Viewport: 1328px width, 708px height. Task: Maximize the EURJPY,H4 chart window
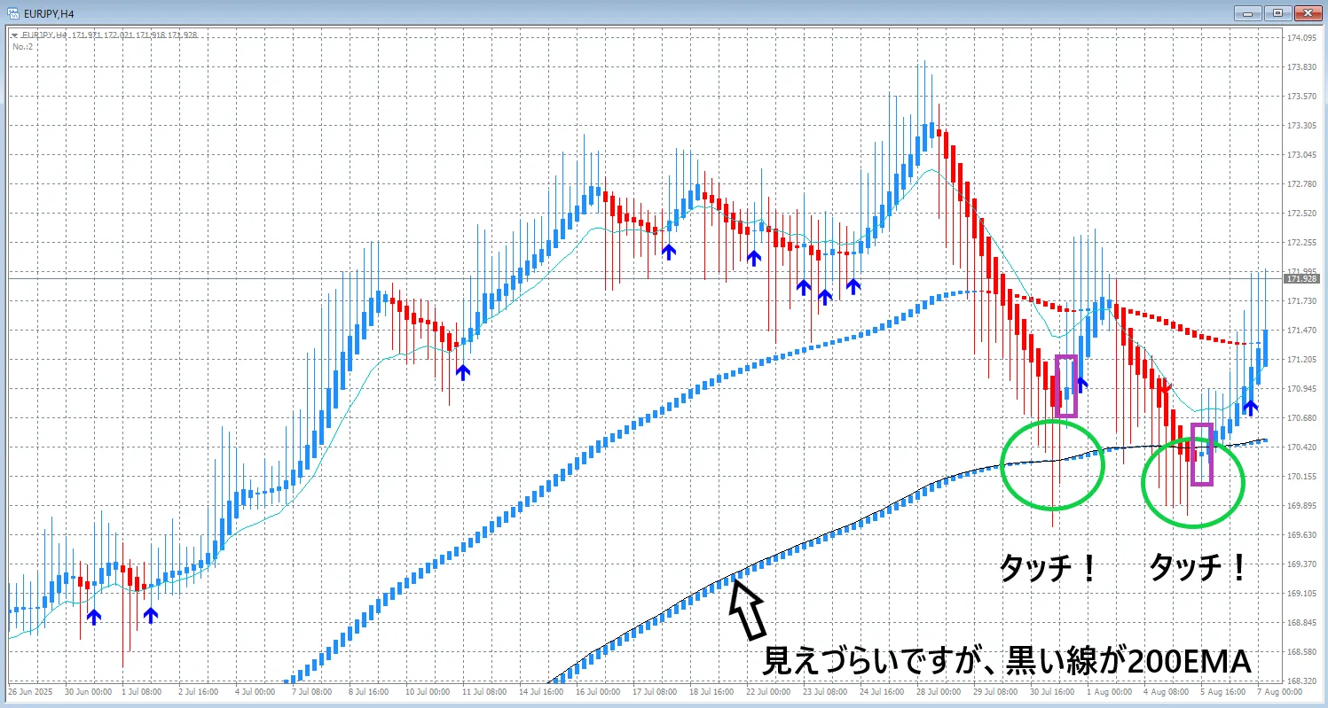click(x=1277, y=12)
